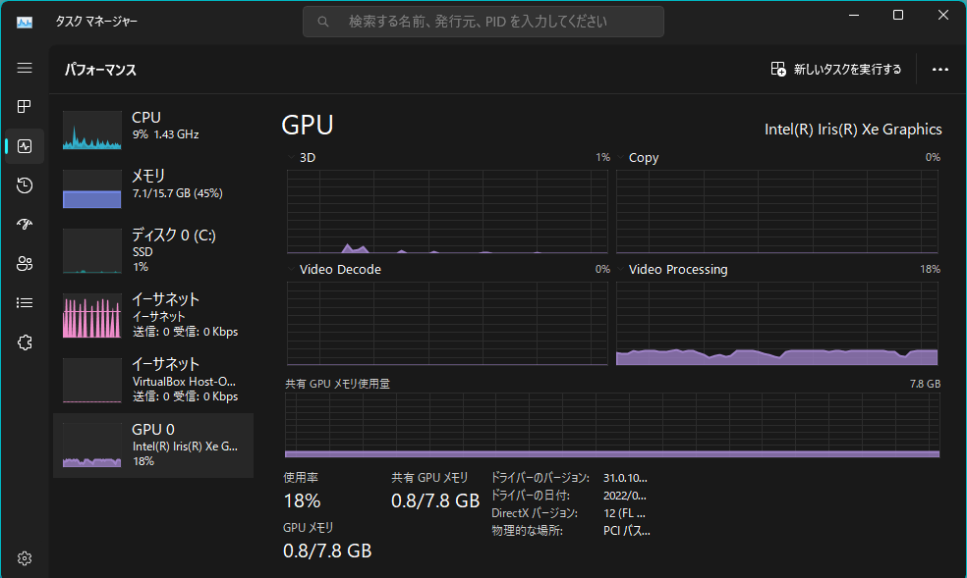Open the Users page icon
Screen dimensions: 967x578
[x=25, y=263]
